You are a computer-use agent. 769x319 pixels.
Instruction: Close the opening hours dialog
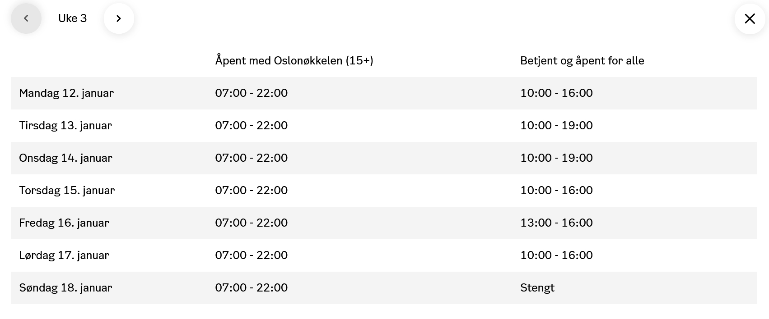coord(750,18)
